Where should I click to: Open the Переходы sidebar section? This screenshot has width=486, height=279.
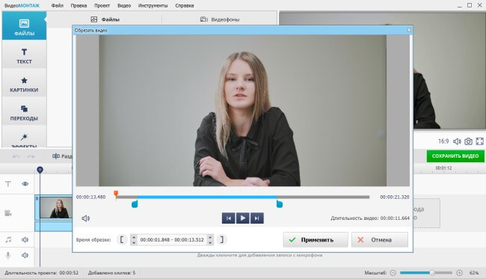tap(24, 112)
